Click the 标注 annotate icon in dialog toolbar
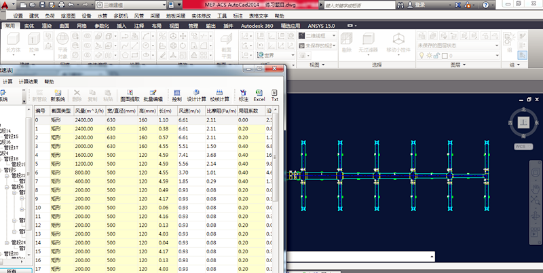This screenshot has height=273, width=543. click(x=244, y=95)
